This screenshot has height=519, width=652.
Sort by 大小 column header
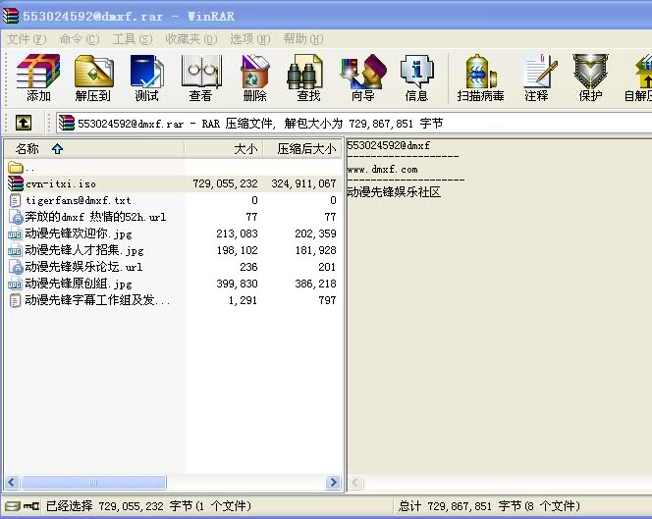(x=223, y=149)
